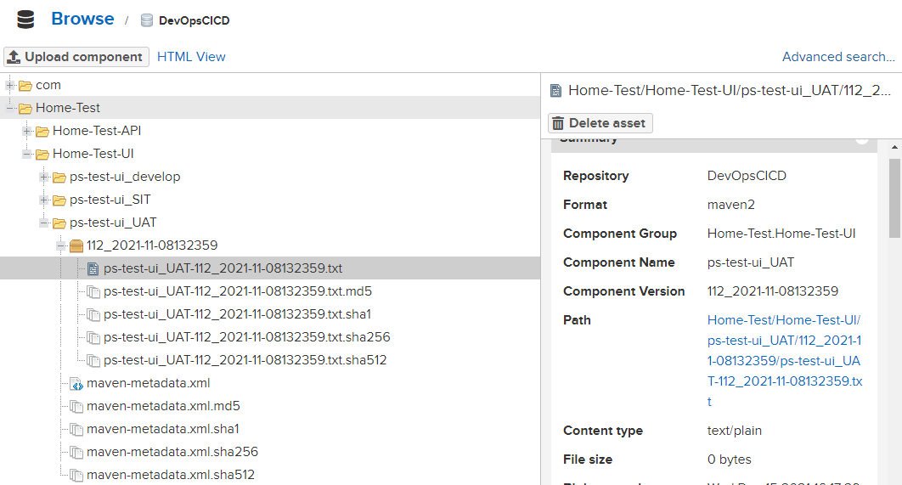The height and width of the screenshot is (485, 902).
Task: Open the HTML View link
Action: [x=191, y=57]
